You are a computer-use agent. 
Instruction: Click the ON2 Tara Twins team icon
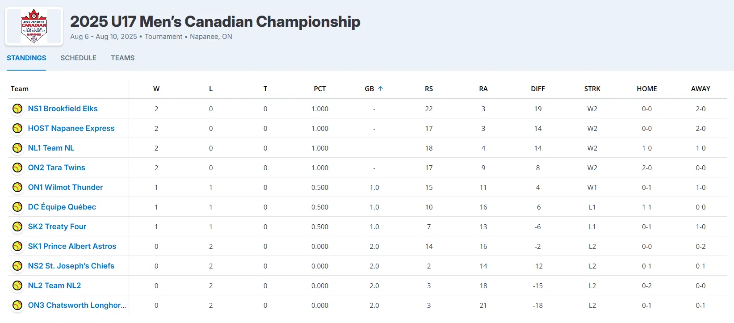click(17, 168)
